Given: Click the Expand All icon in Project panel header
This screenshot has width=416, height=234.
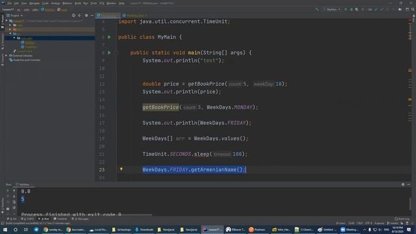Looking at the screenshot, I should tap(79, 16).
